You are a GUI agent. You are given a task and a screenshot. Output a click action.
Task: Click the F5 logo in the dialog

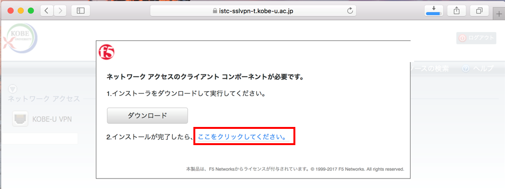[107, 52]
